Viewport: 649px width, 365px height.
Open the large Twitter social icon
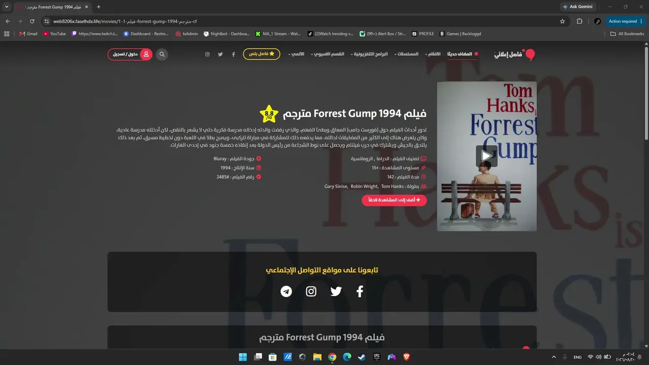click(336, 291)
